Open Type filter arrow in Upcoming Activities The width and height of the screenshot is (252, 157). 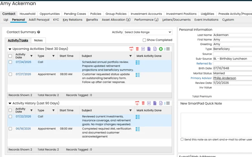point(53,56)
